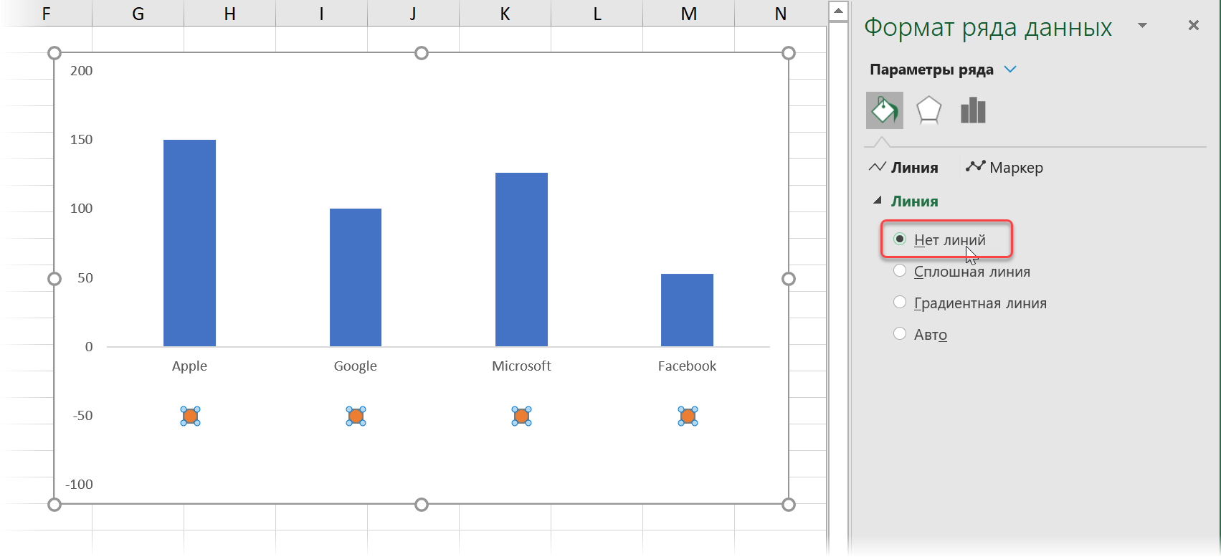The image size is (1221, 557).
Task: Click the orange marker below Facebook
Action: point(688,416)
